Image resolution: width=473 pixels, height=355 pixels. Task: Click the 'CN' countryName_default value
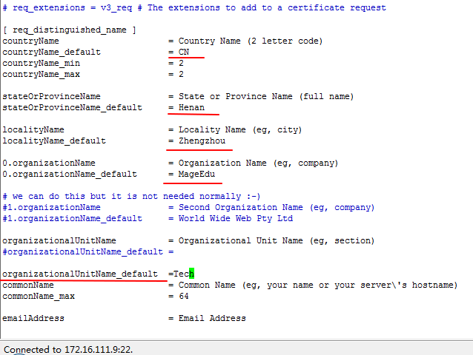coord(184,52)
